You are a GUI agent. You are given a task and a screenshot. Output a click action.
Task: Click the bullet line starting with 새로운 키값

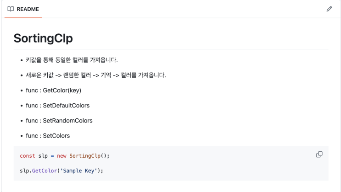96,75
